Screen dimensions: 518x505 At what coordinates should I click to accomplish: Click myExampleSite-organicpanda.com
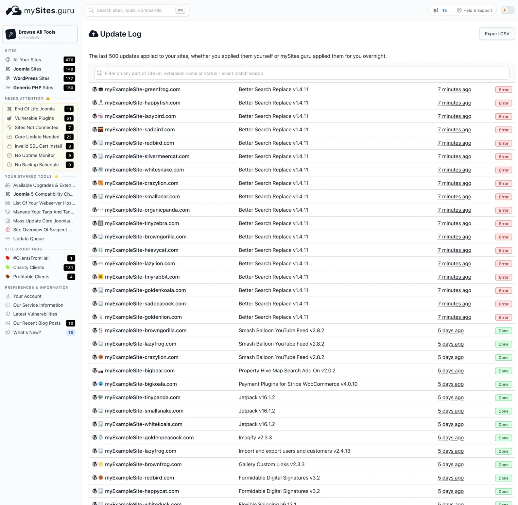[x=147, y=210]
